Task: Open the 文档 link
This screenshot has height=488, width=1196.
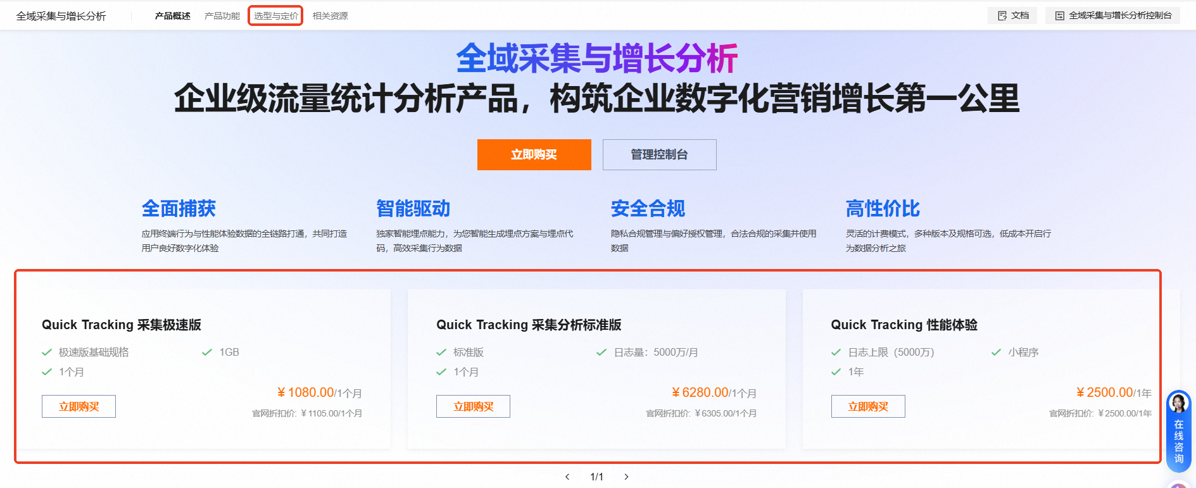Action: 1012,16
